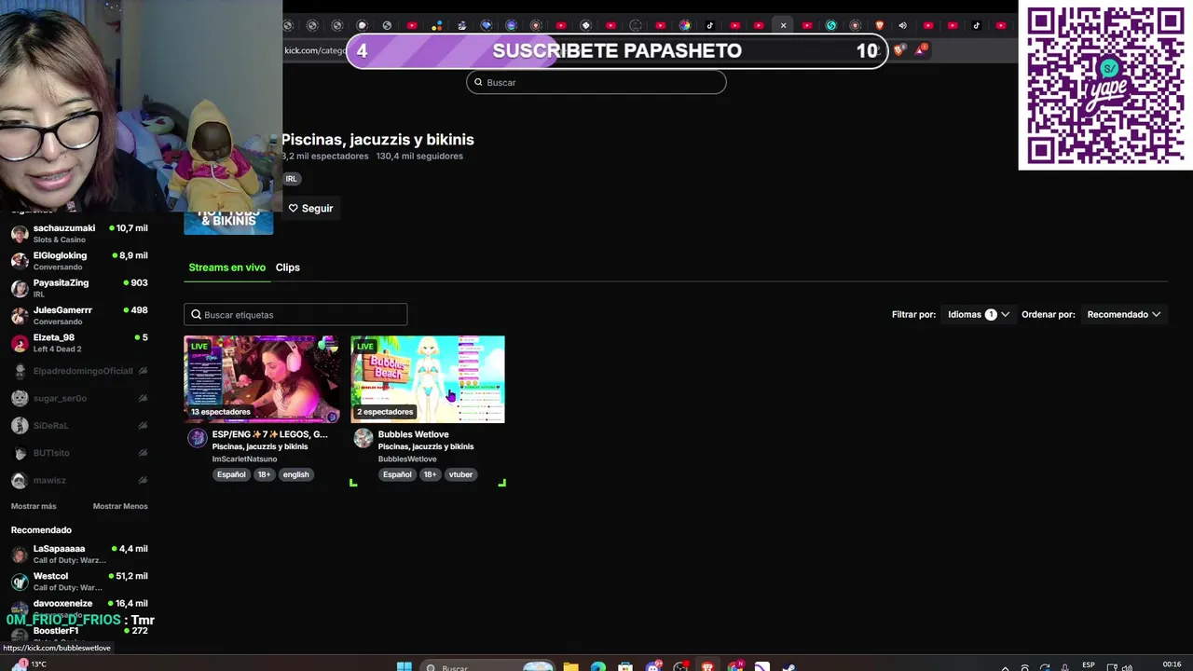
Task: Click Brave browser icon on taskbar
Action: [708, 666]
